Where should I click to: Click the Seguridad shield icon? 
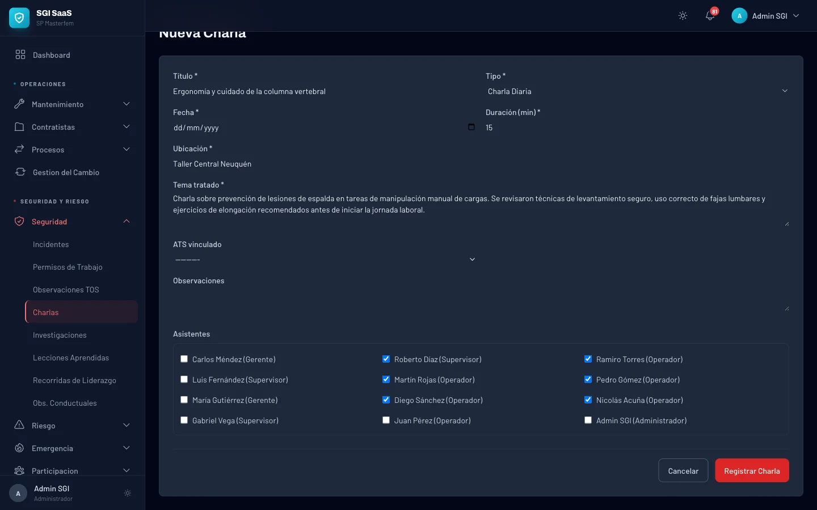pos(19,221)
